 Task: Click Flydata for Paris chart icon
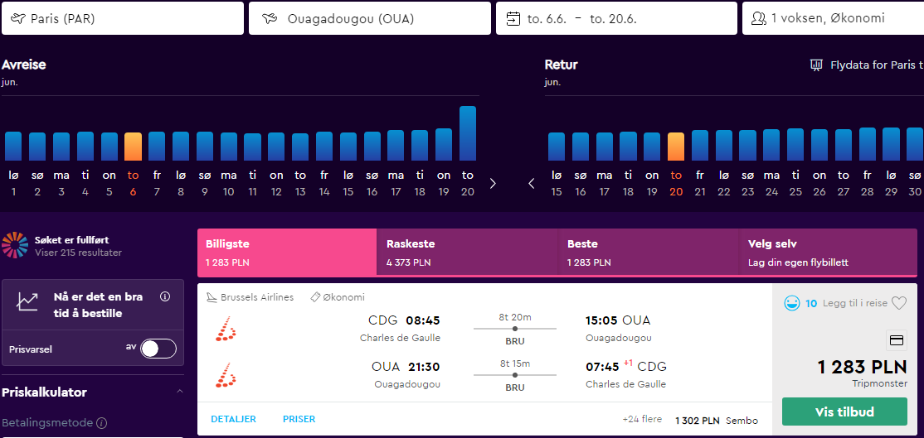click(x=817, y=65)
